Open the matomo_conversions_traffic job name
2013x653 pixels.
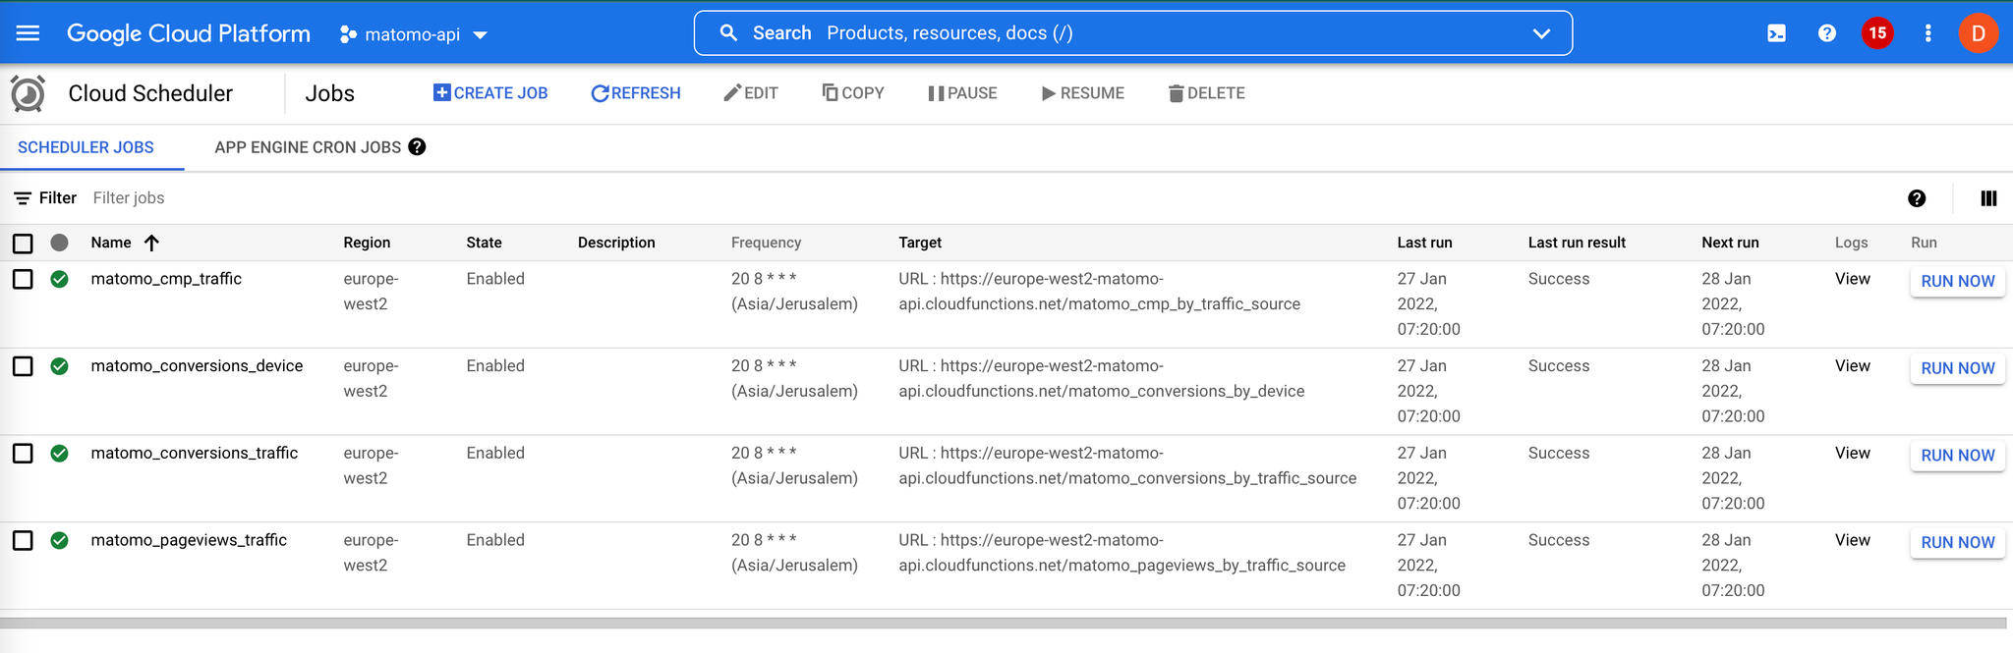[195, 454]
